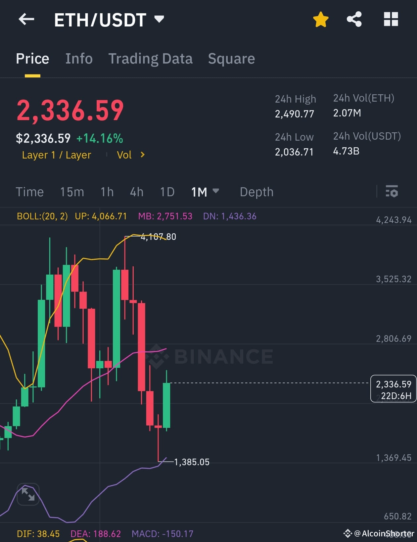417x542 pixels.
Task: Tap the back arrow icon
Action: click(26, 20)
